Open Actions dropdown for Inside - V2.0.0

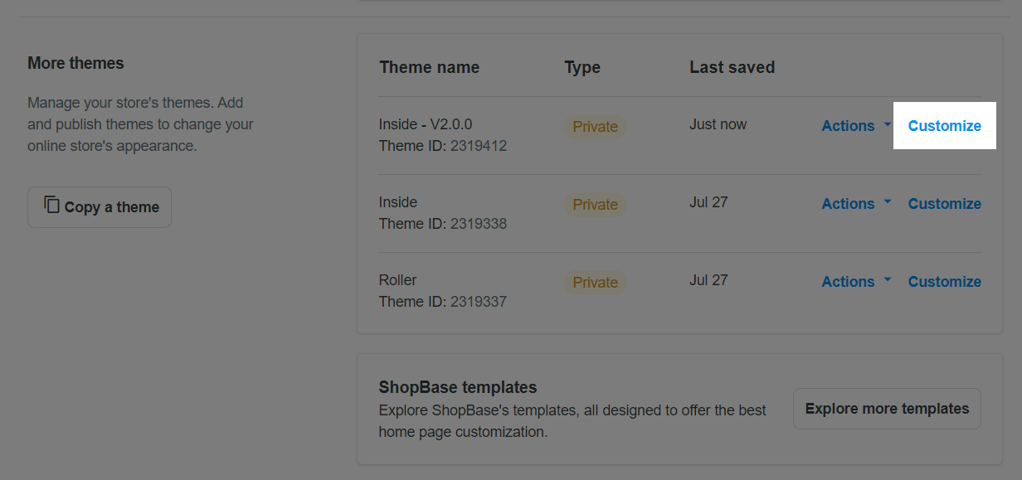point(856,126)
